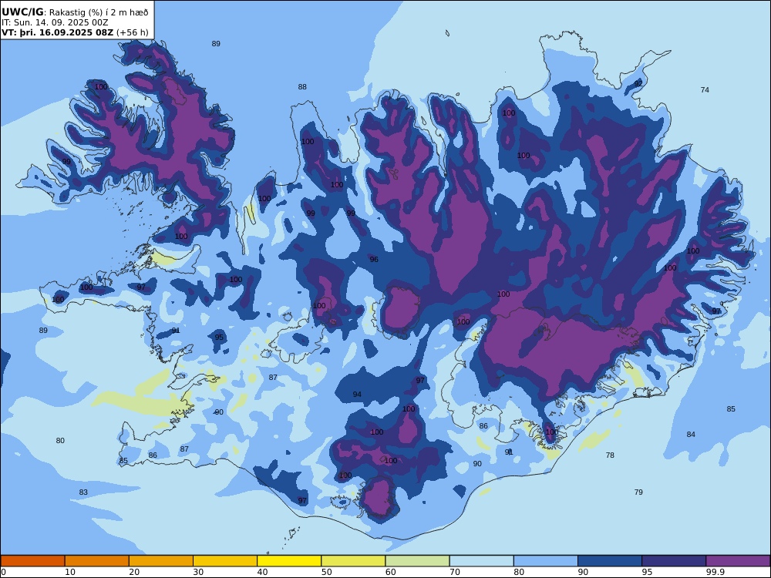Click the 'UWC/IG: Rakastig (%) í 2 m hæð' title
Viewport: 771px width, 578px height.
[x=75, y=12]
